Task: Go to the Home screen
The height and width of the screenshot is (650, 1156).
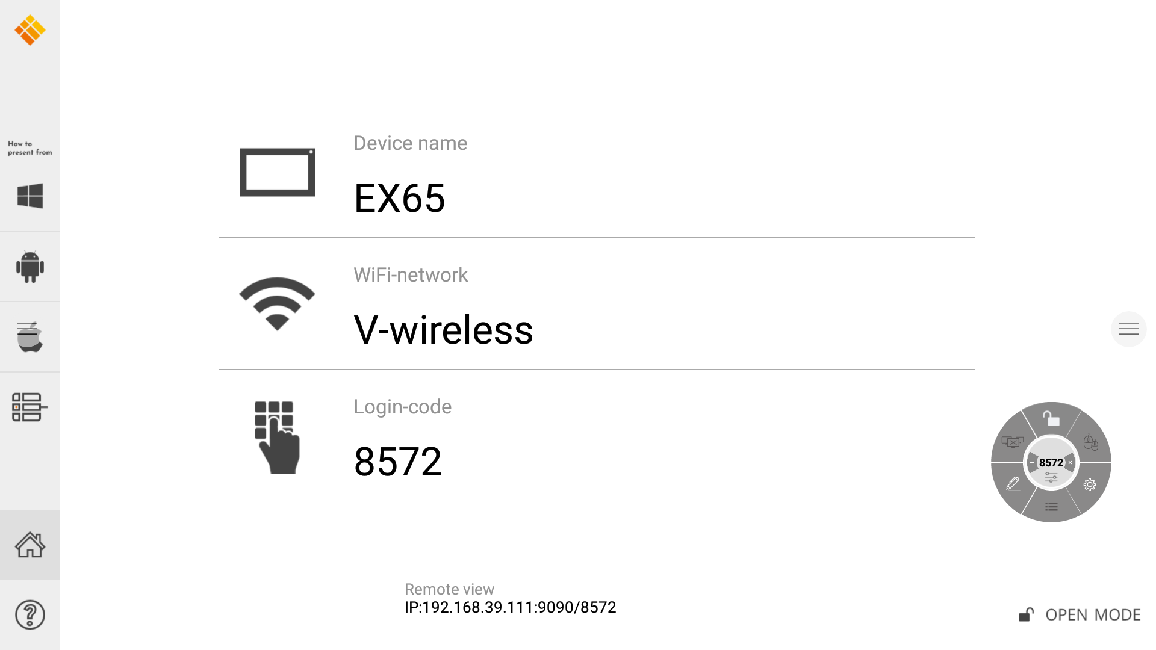Action: [x=30, y=545]
